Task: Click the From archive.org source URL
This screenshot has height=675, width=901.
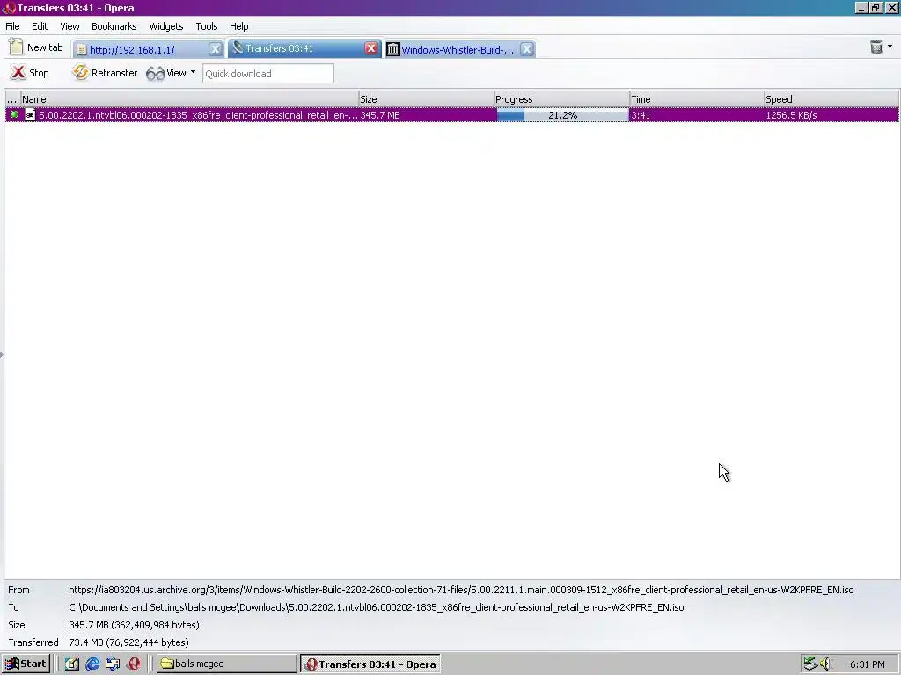Action: pyautogui.click(x=461, y=590)
